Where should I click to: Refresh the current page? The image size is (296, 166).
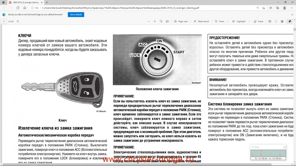click(x=18, y=8)
